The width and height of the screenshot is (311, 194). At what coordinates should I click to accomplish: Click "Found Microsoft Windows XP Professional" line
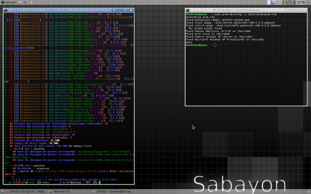pyautogui.click(x=225, y=39)
